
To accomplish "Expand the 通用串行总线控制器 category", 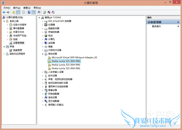I will click(43, 86).
